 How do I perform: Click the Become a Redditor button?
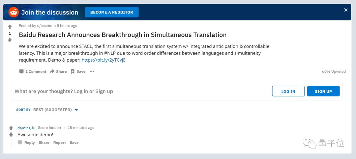point(112,12)
